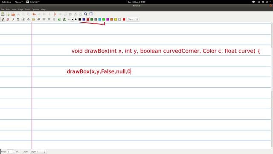This screenshot has height=154, width=273.
Task: Pick the dark green color swatch
Action: 92,19
